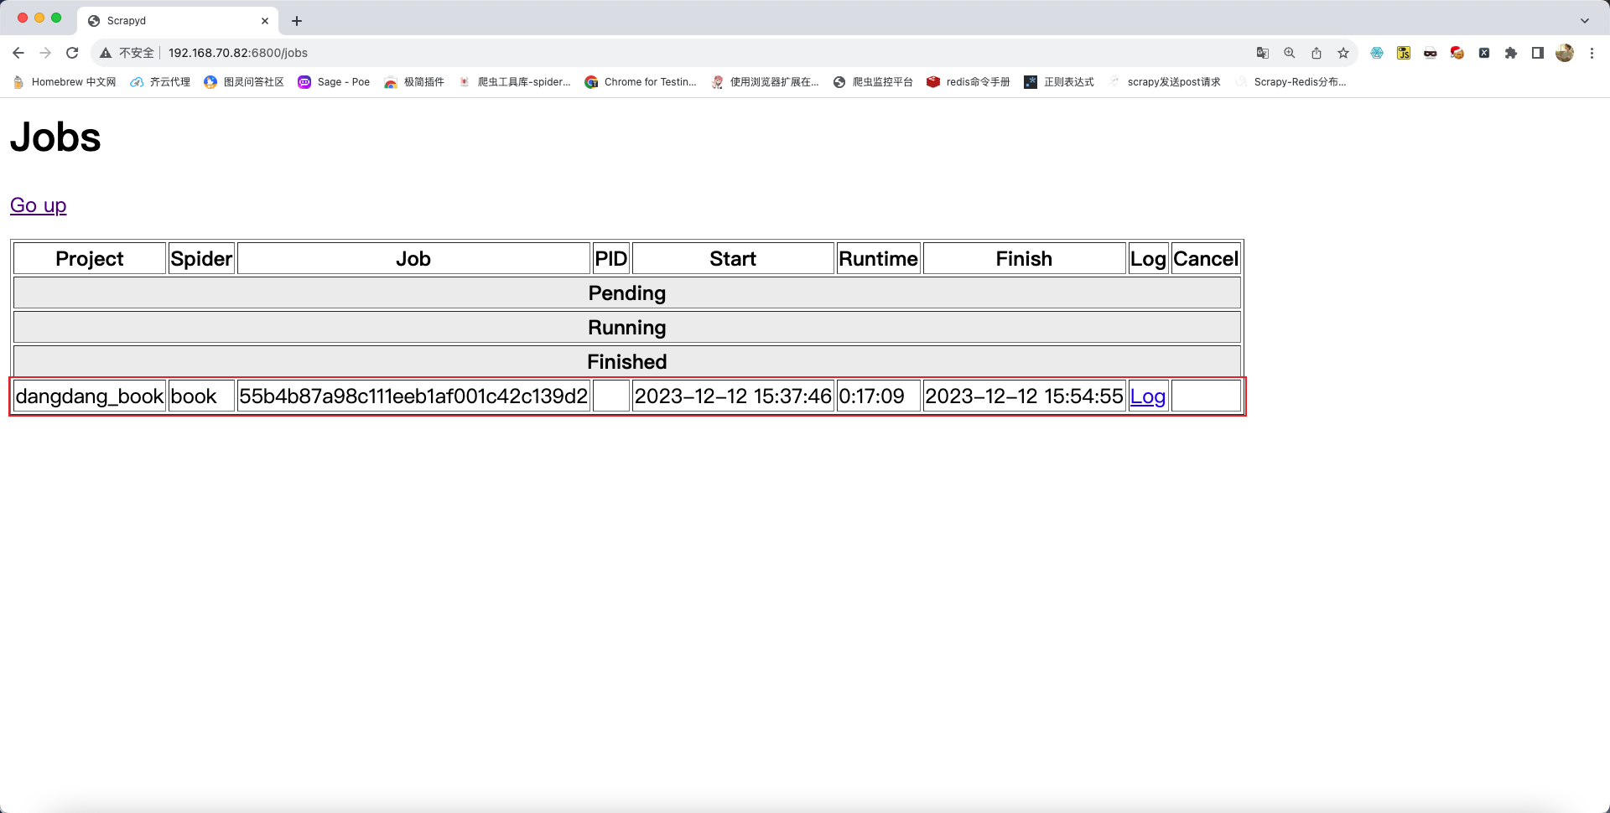The height and width of the screenshot is (813, 1610).
Task: Open the Google Translate page icon
Action: point(1263,53)
